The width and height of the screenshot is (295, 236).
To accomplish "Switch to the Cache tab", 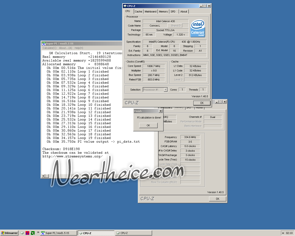I will pyautogui.click(x=139, y=12).
